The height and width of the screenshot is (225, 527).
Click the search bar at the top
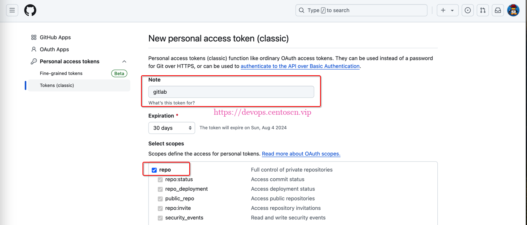[361, 11]
